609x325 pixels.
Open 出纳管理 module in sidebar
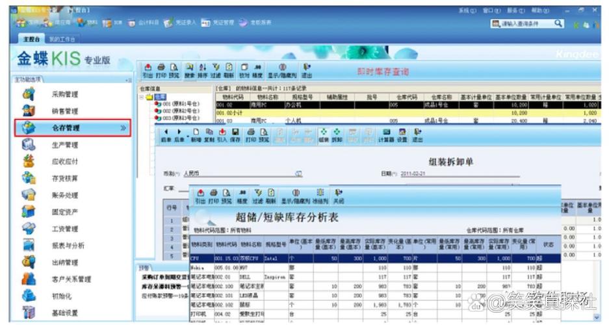64,262
